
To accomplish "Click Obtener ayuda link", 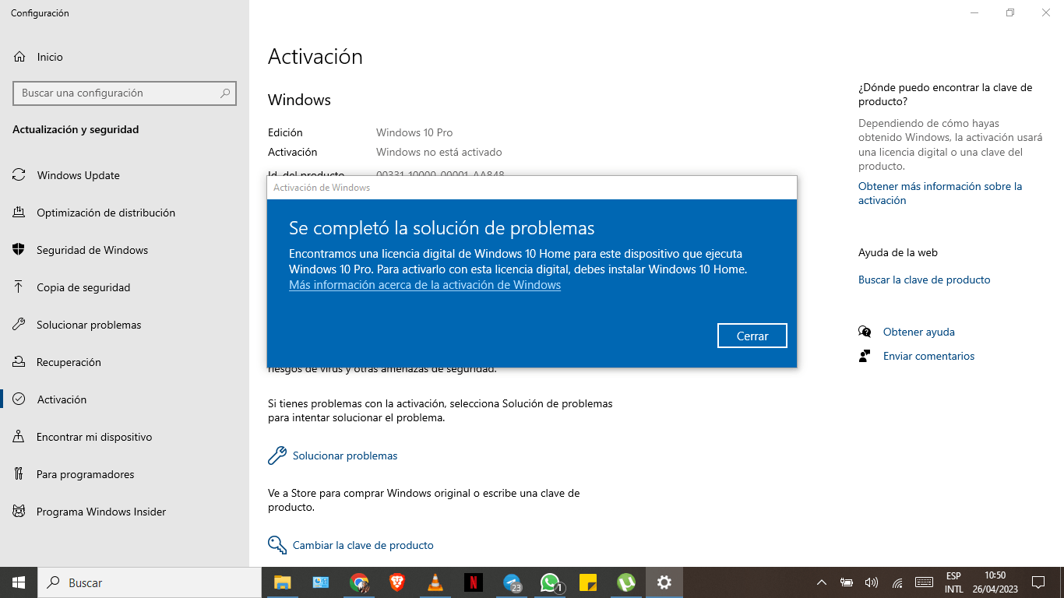I will 919,332.
